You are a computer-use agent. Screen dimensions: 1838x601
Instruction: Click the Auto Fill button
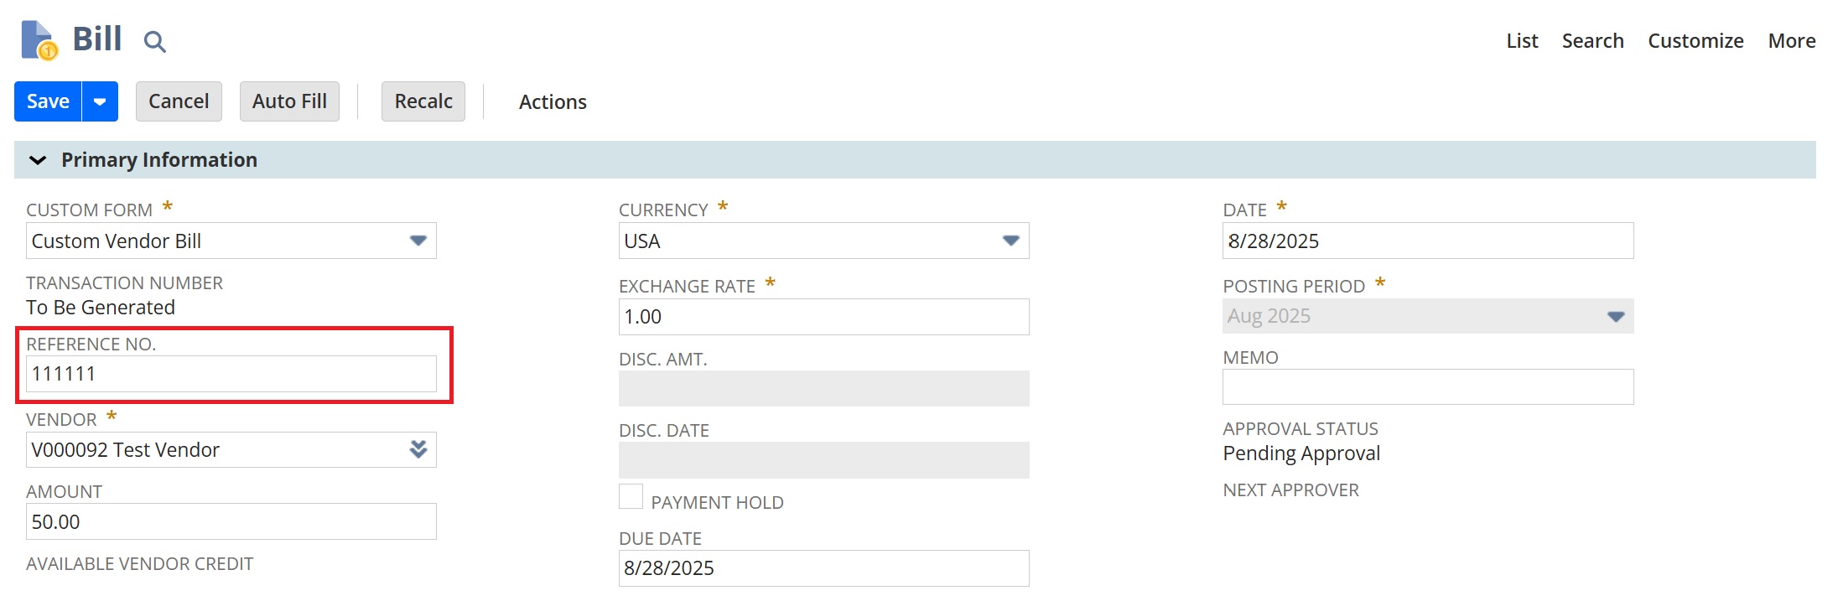coord(289,101)
